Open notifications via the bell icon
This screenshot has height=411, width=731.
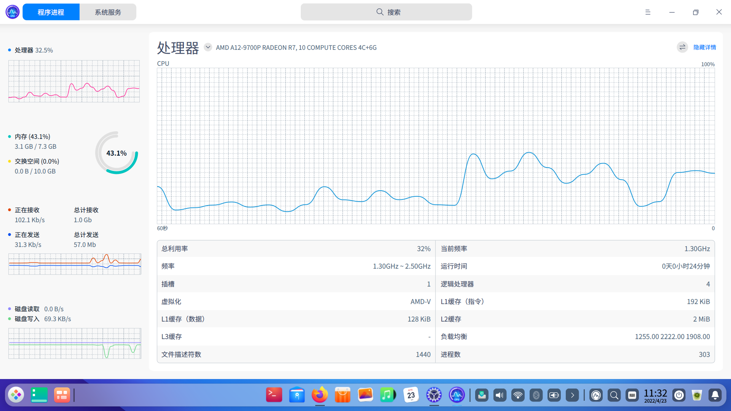point(715,395)
